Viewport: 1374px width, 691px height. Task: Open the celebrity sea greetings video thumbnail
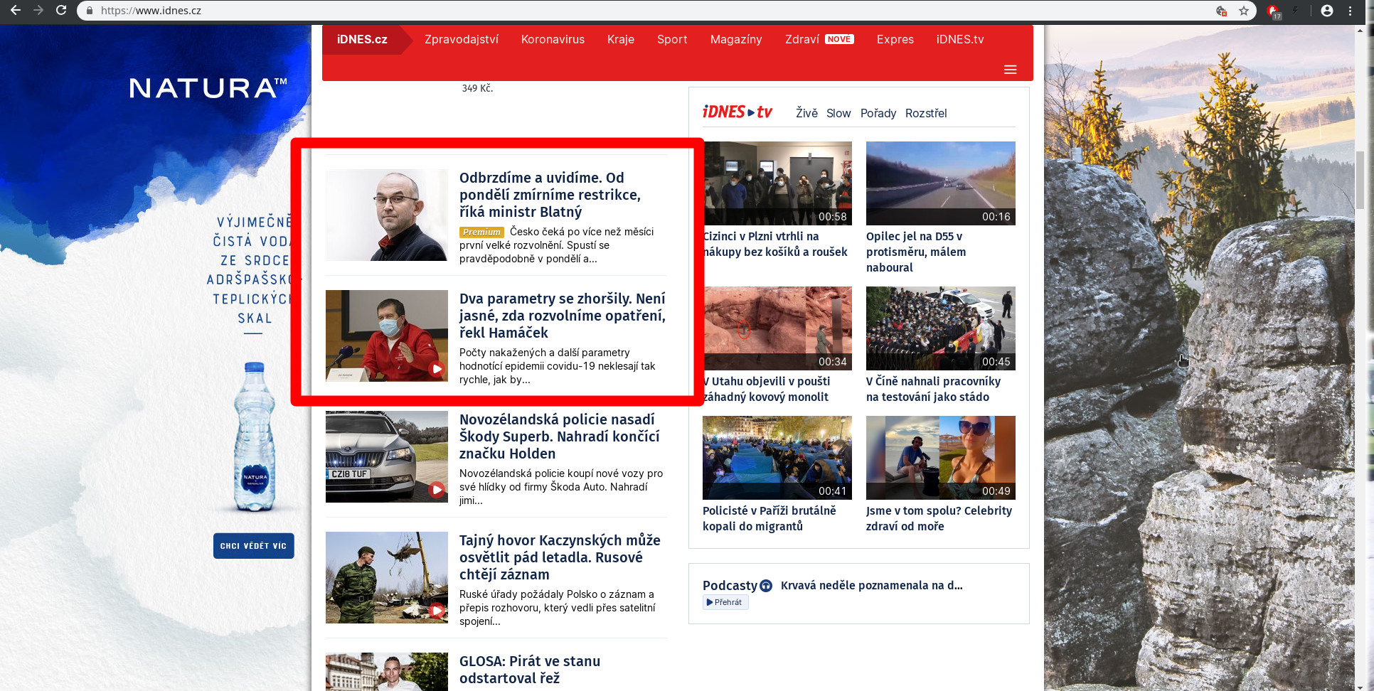(x=941, y=458)
